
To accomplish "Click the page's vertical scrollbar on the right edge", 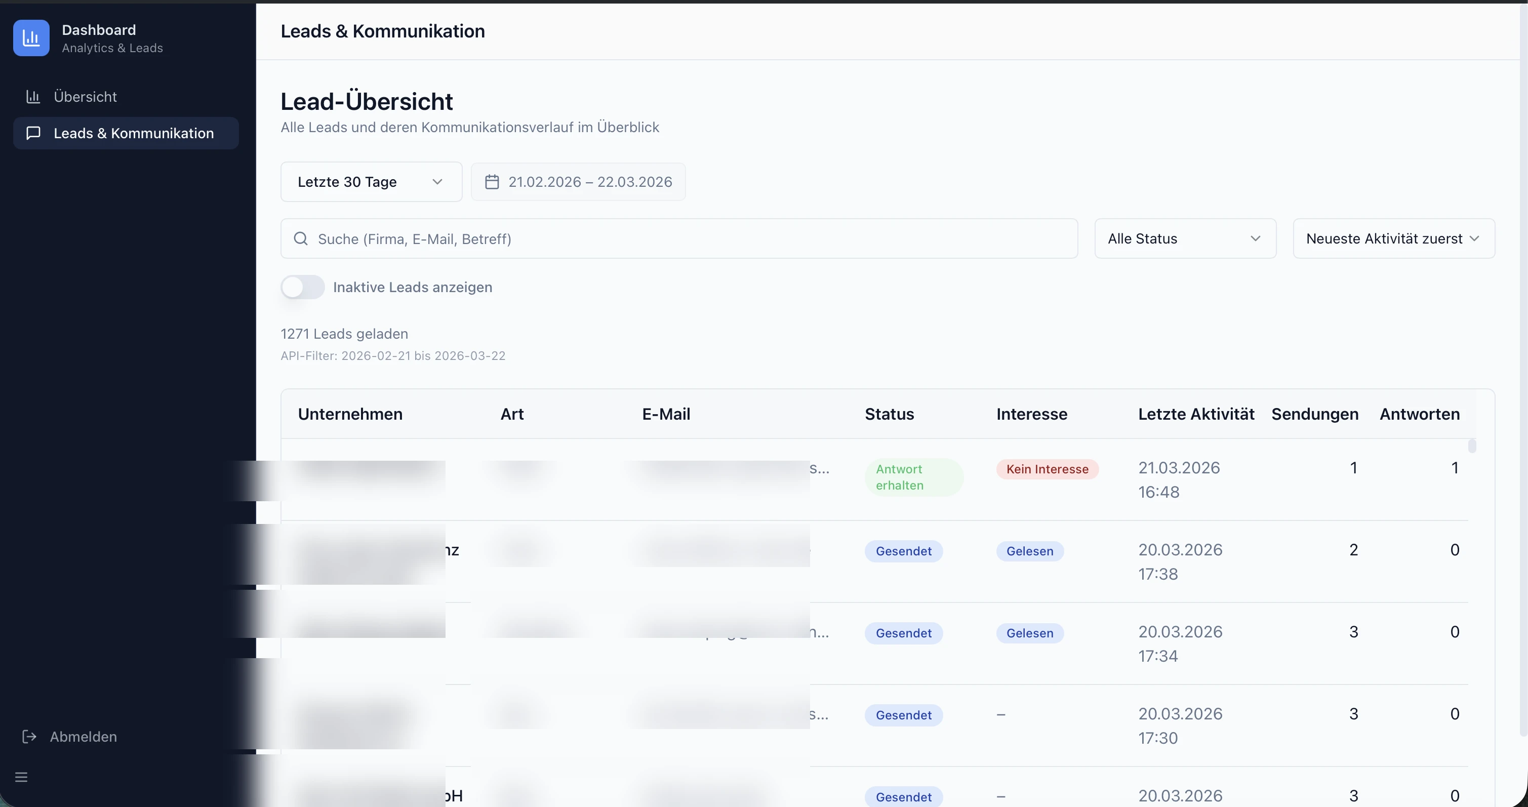I will tap(1523, 371).
